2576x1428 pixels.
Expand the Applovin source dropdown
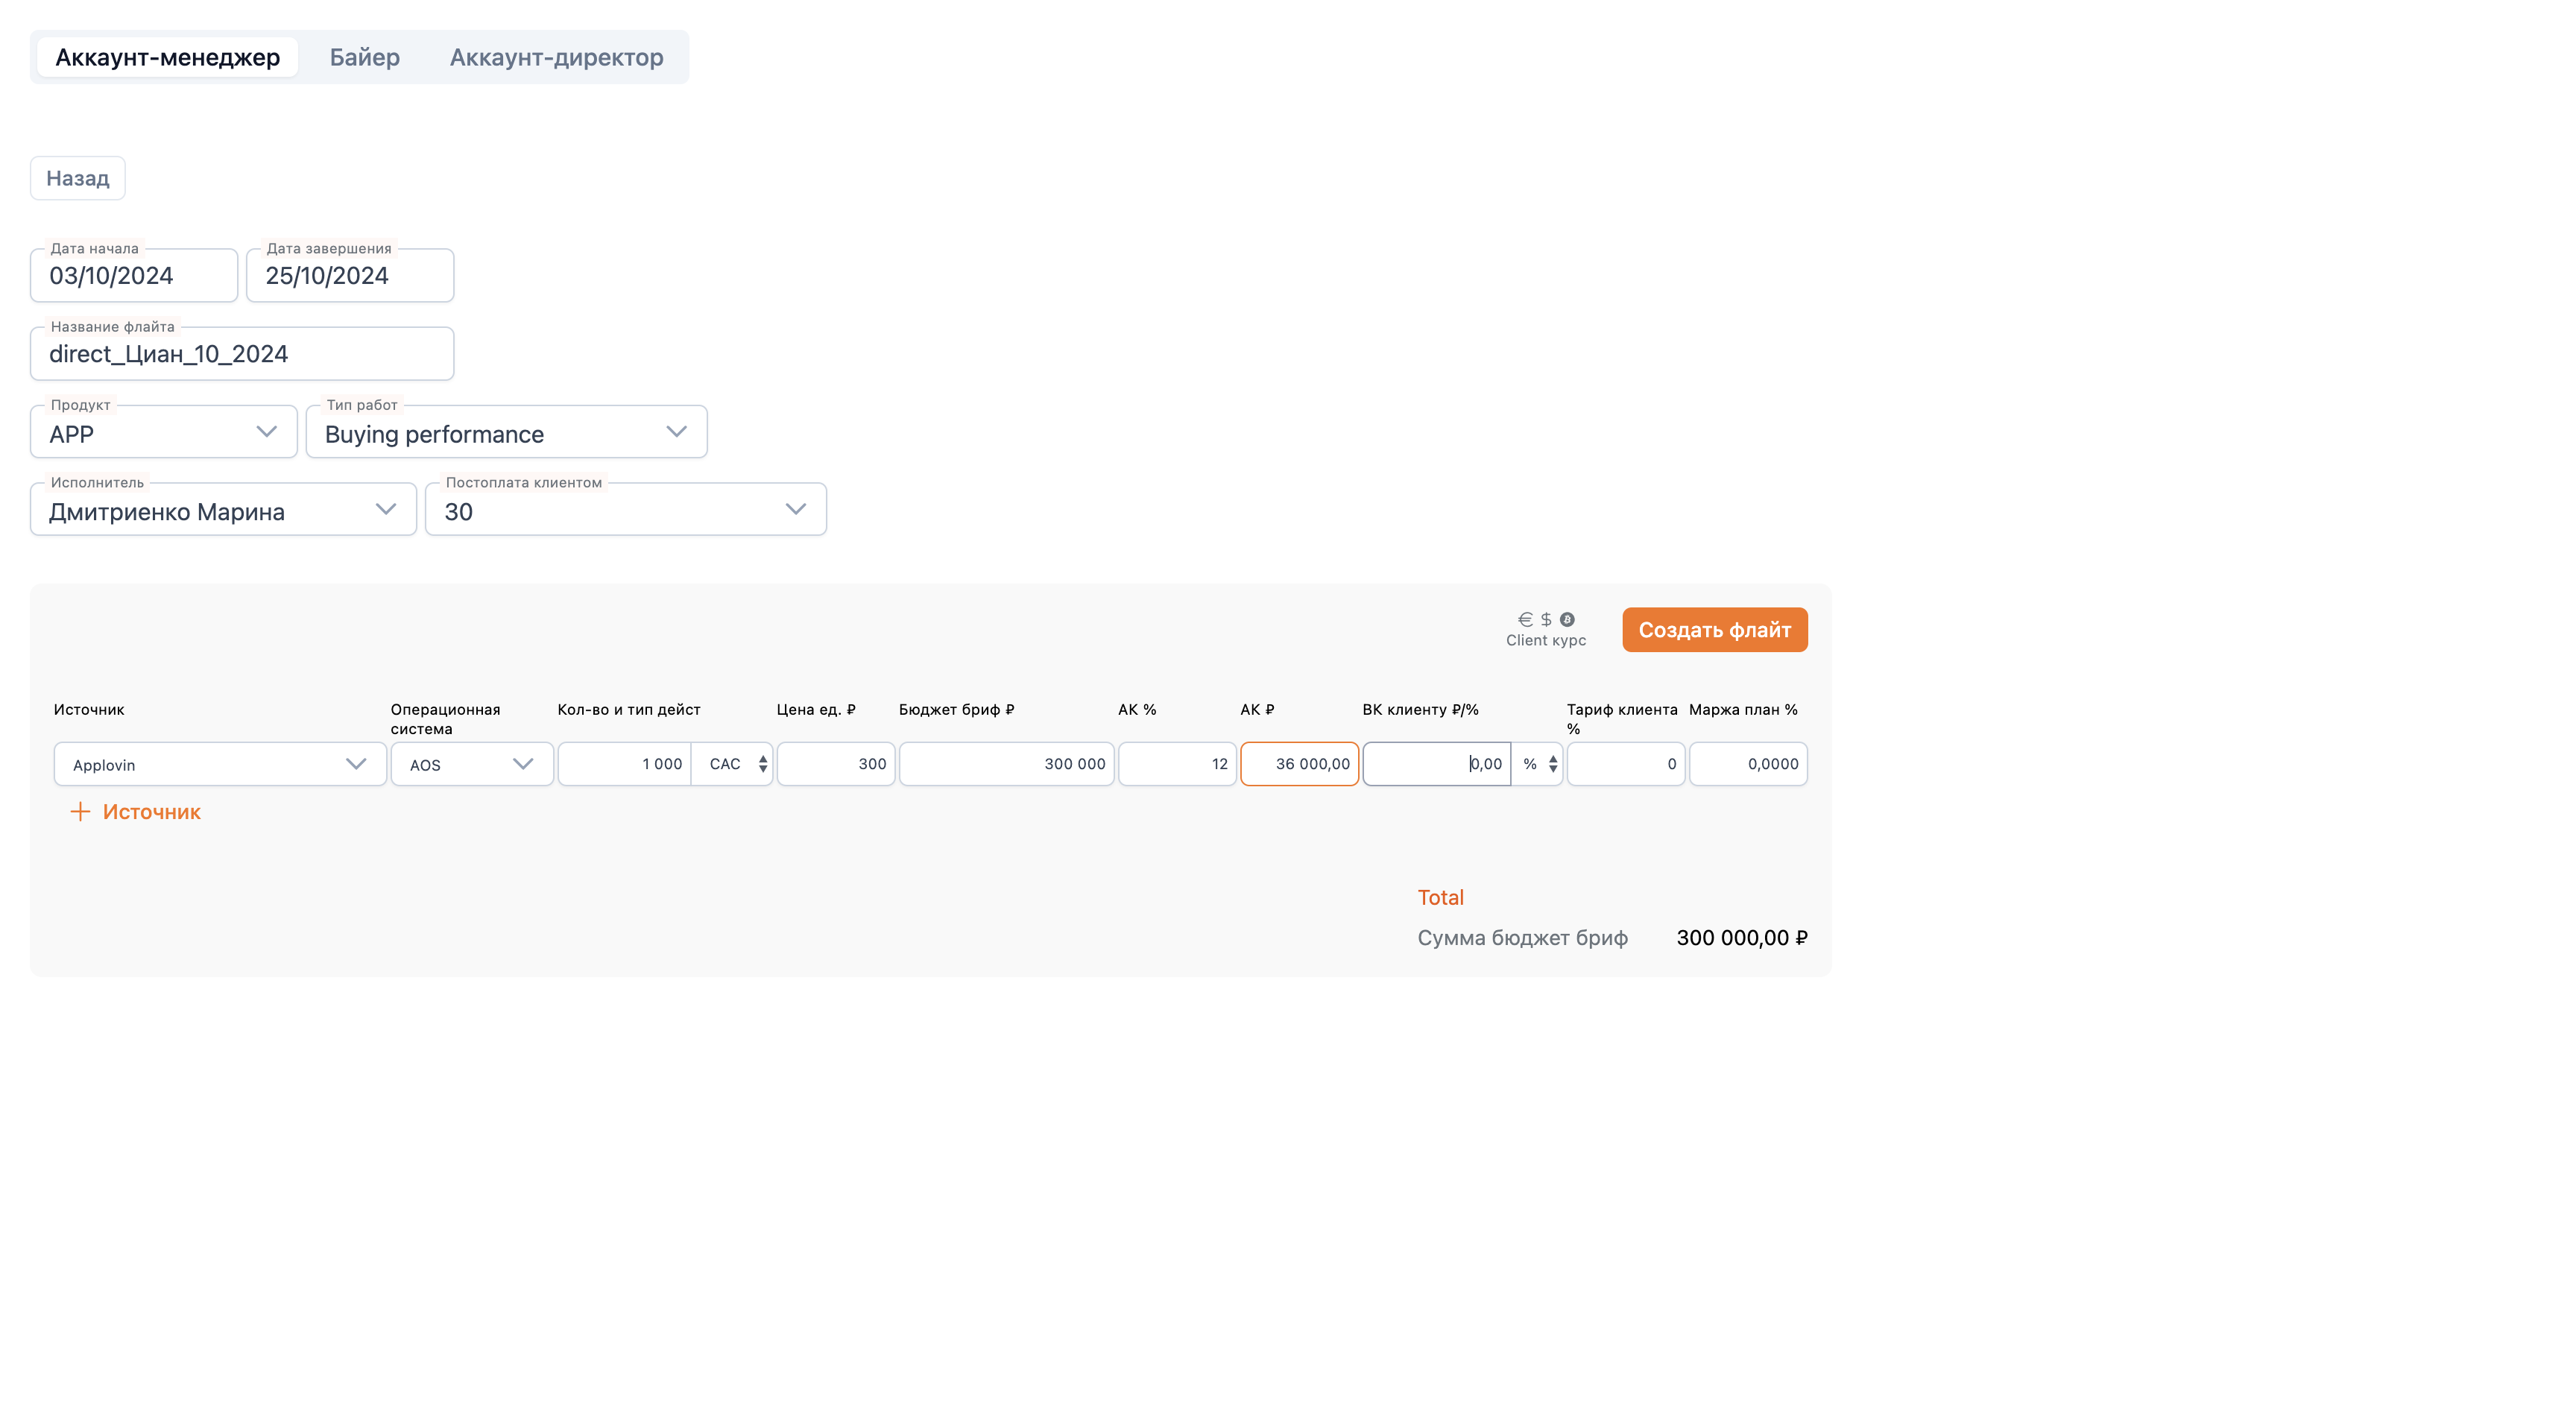(x=220, y=764)
